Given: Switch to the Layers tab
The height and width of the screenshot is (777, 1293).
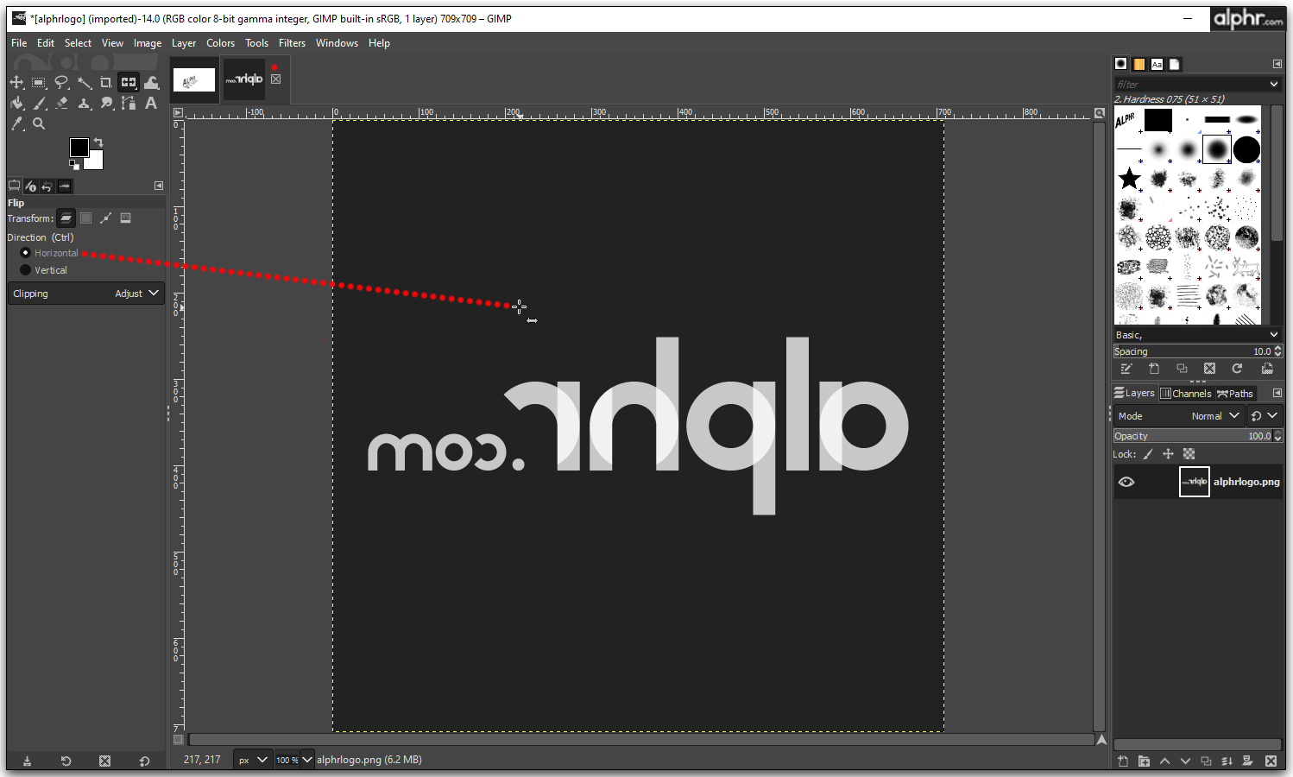Looking at the screenshot, I should click(1134, 393).
